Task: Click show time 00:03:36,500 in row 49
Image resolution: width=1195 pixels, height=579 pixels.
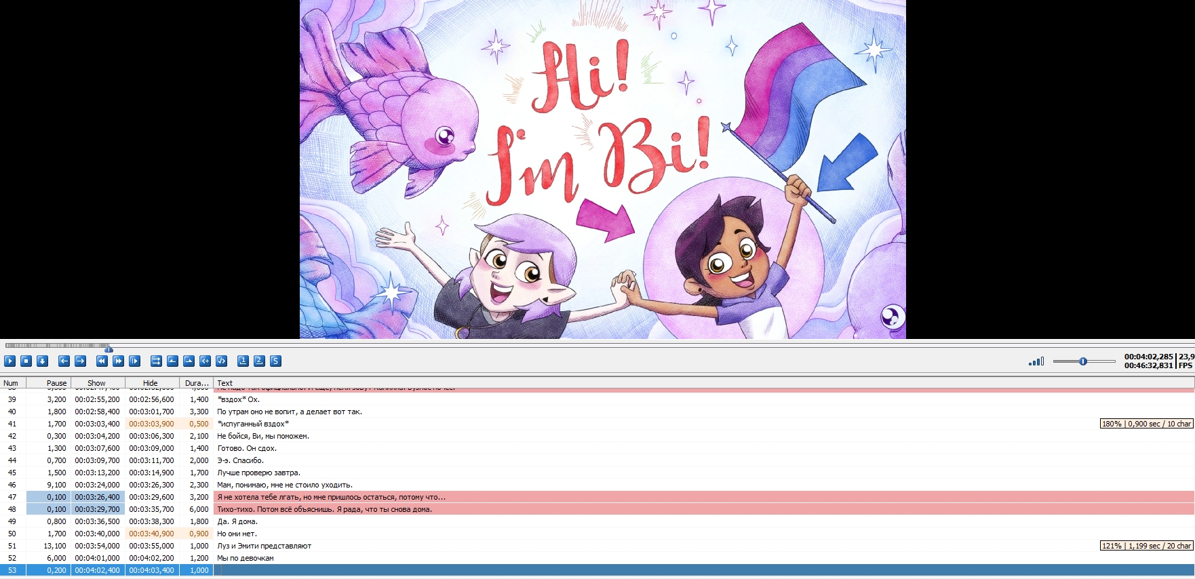Action: point(97,521)
